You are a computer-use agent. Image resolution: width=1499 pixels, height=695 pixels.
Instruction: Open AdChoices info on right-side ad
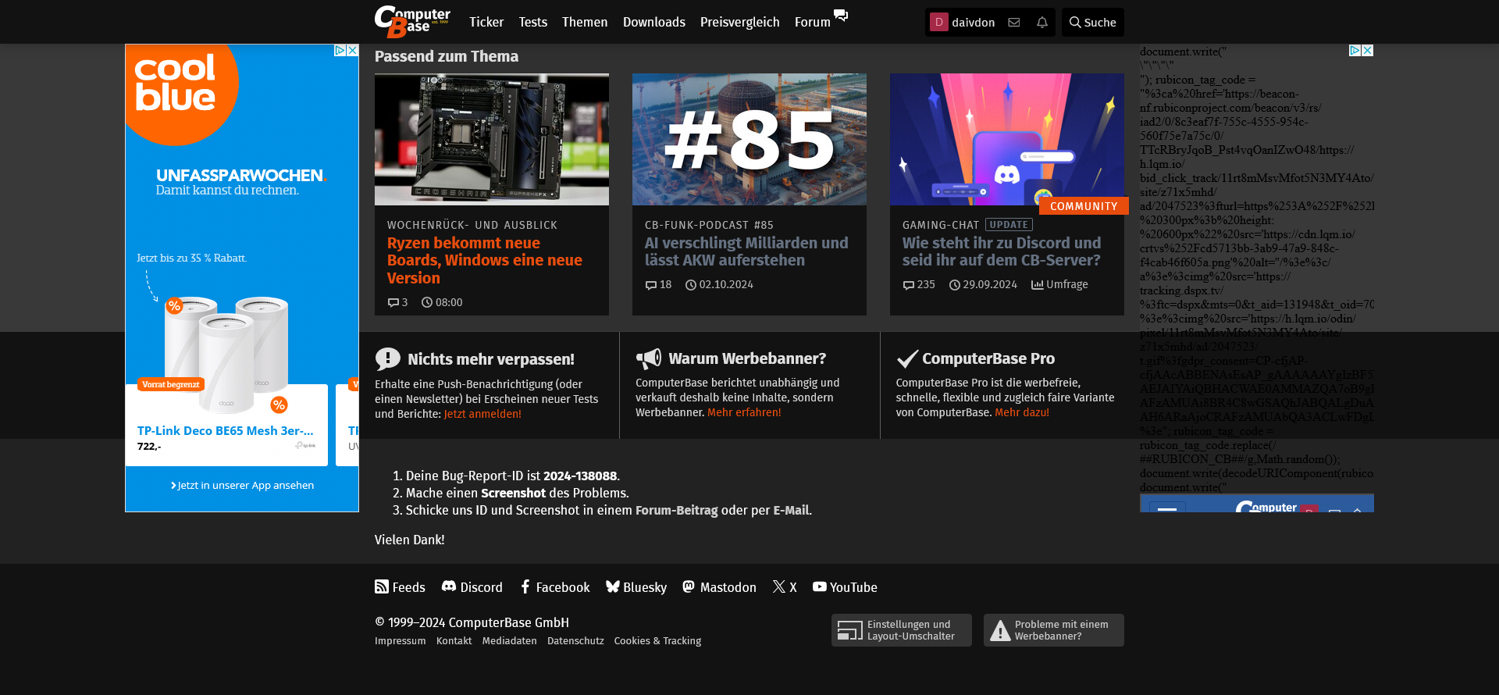click(1355, 50)
